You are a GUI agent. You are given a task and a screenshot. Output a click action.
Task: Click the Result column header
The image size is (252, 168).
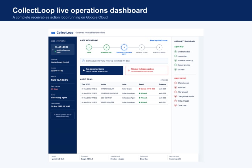pos(141,84)
